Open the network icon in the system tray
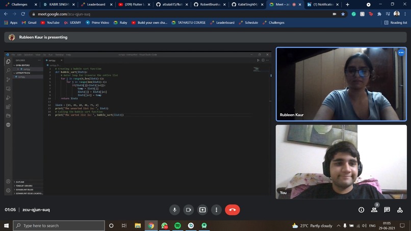 358,225
